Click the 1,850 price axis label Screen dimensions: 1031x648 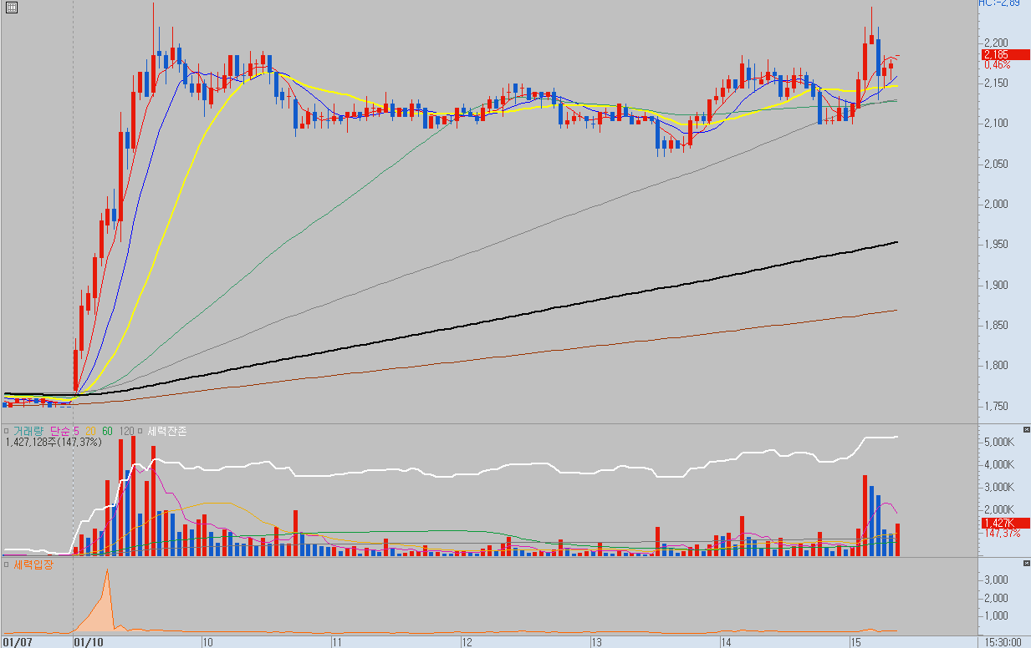click(996, 326)
